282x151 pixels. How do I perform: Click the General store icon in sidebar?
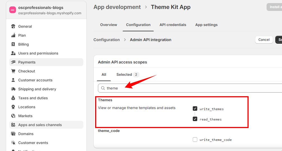pyautogui.click(x=13, y=27)
